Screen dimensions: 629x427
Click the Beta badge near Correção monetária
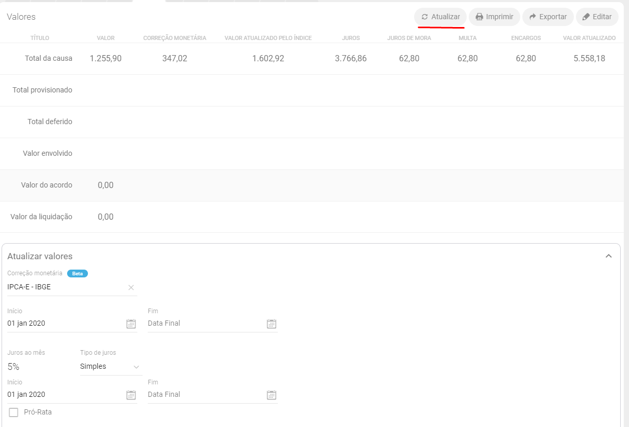point(78,273)
